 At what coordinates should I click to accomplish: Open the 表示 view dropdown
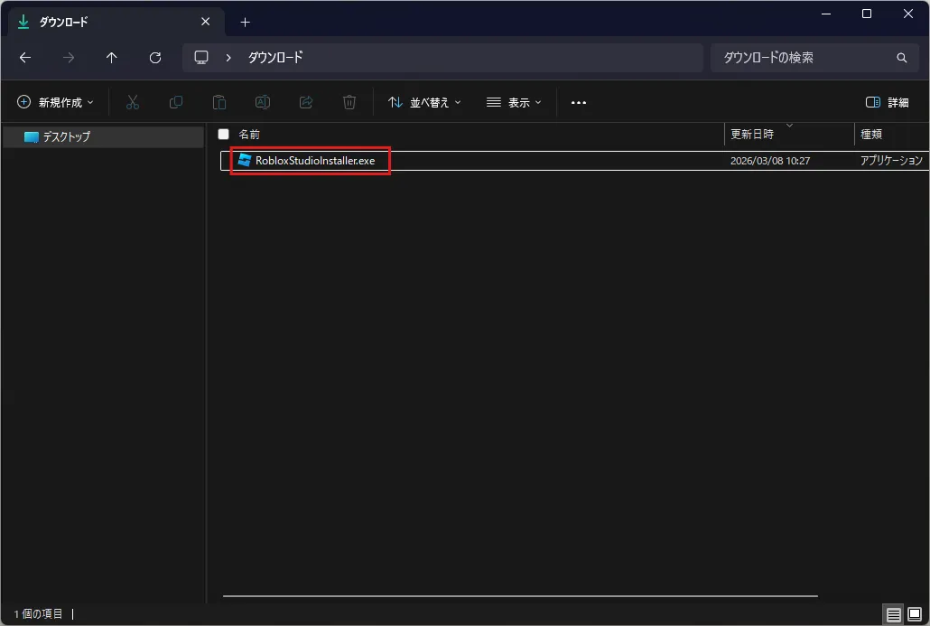pos(514,102)
